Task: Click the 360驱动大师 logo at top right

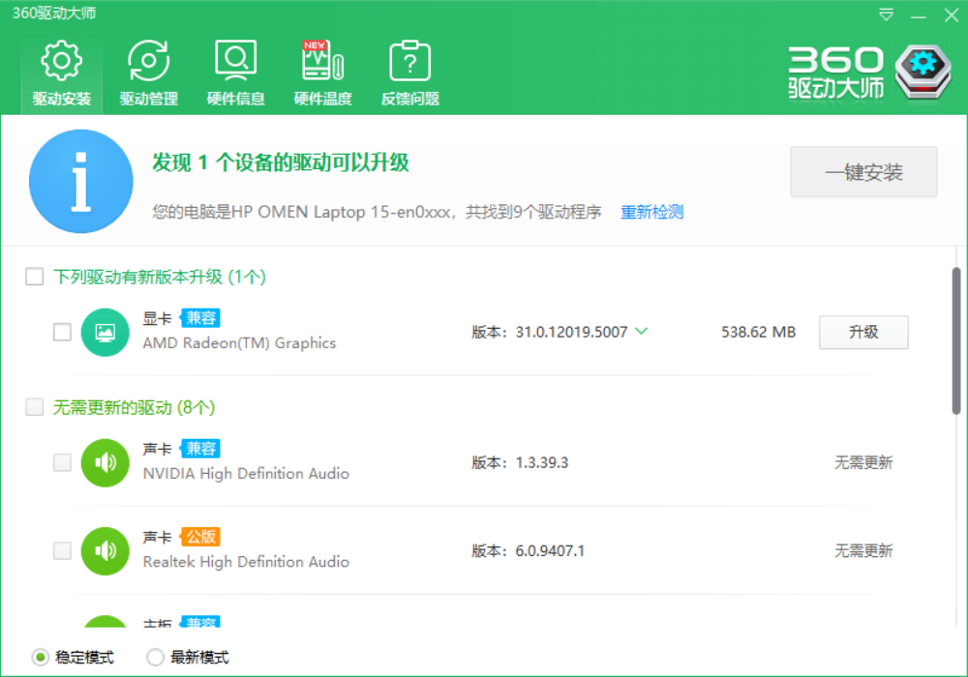Action: click(862, 73)
